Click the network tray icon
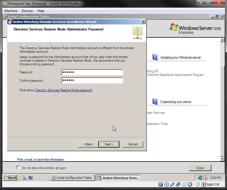Screen dimensions: 227x190 pyautogui.click(x=200, y=178)
